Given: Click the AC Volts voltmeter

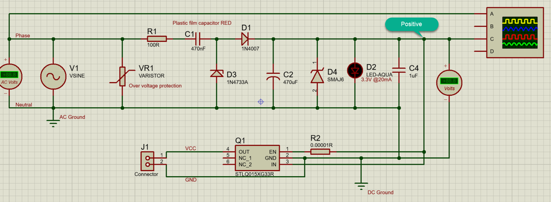Looking at the screenshot, I should (x=9, y=77).
